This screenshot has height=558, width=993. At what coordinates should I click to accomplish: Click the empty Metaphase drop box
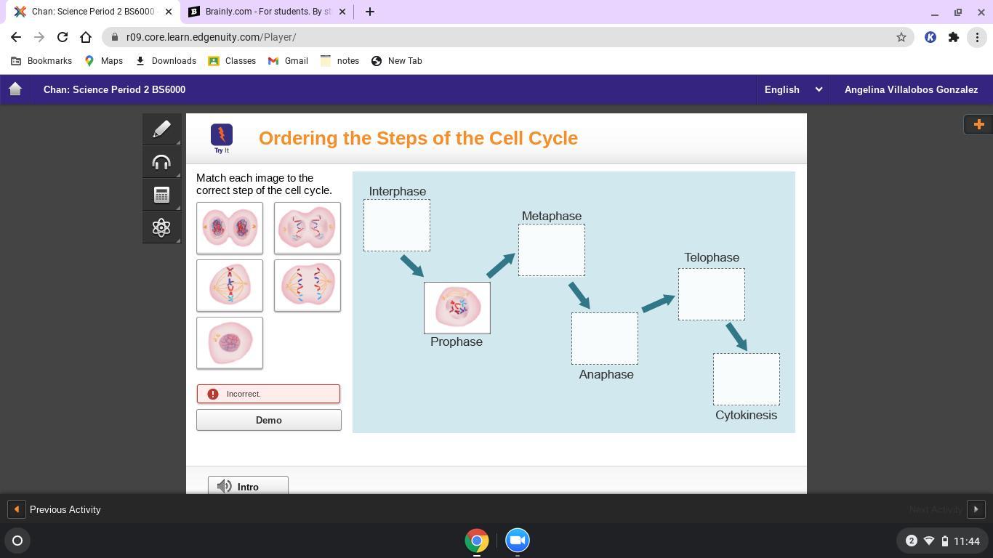(x=552, y=250)
